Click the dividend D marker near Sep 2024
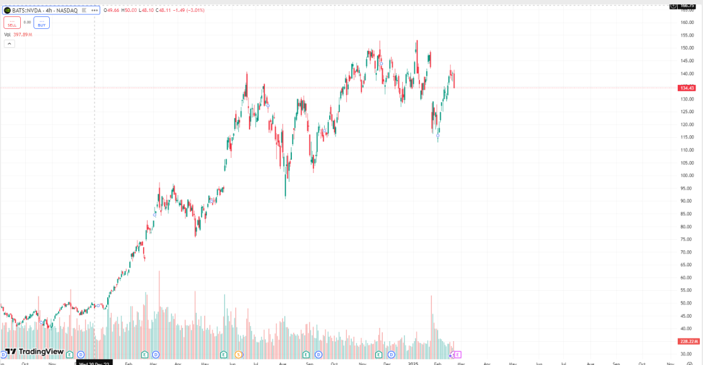Viewport: 703px width, 365px height. [x=318, y=355]
